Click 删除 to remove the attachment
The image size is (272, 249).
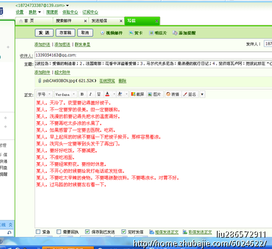click(122, 81)
